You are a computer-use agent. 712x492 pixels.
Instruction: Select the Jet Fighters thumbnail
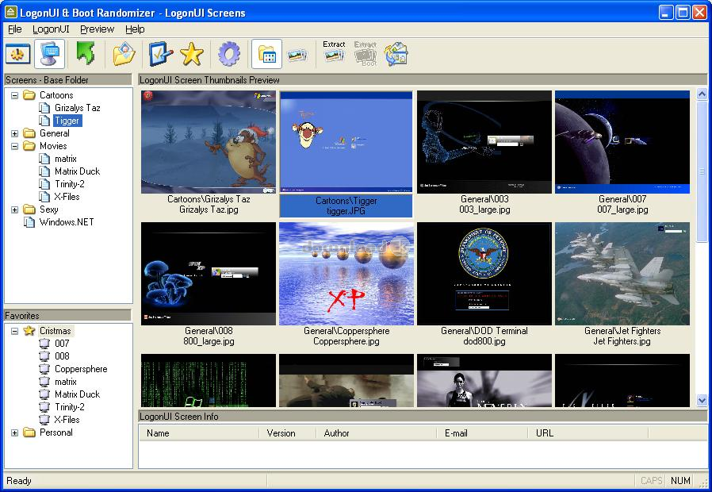tap(622, 274)
